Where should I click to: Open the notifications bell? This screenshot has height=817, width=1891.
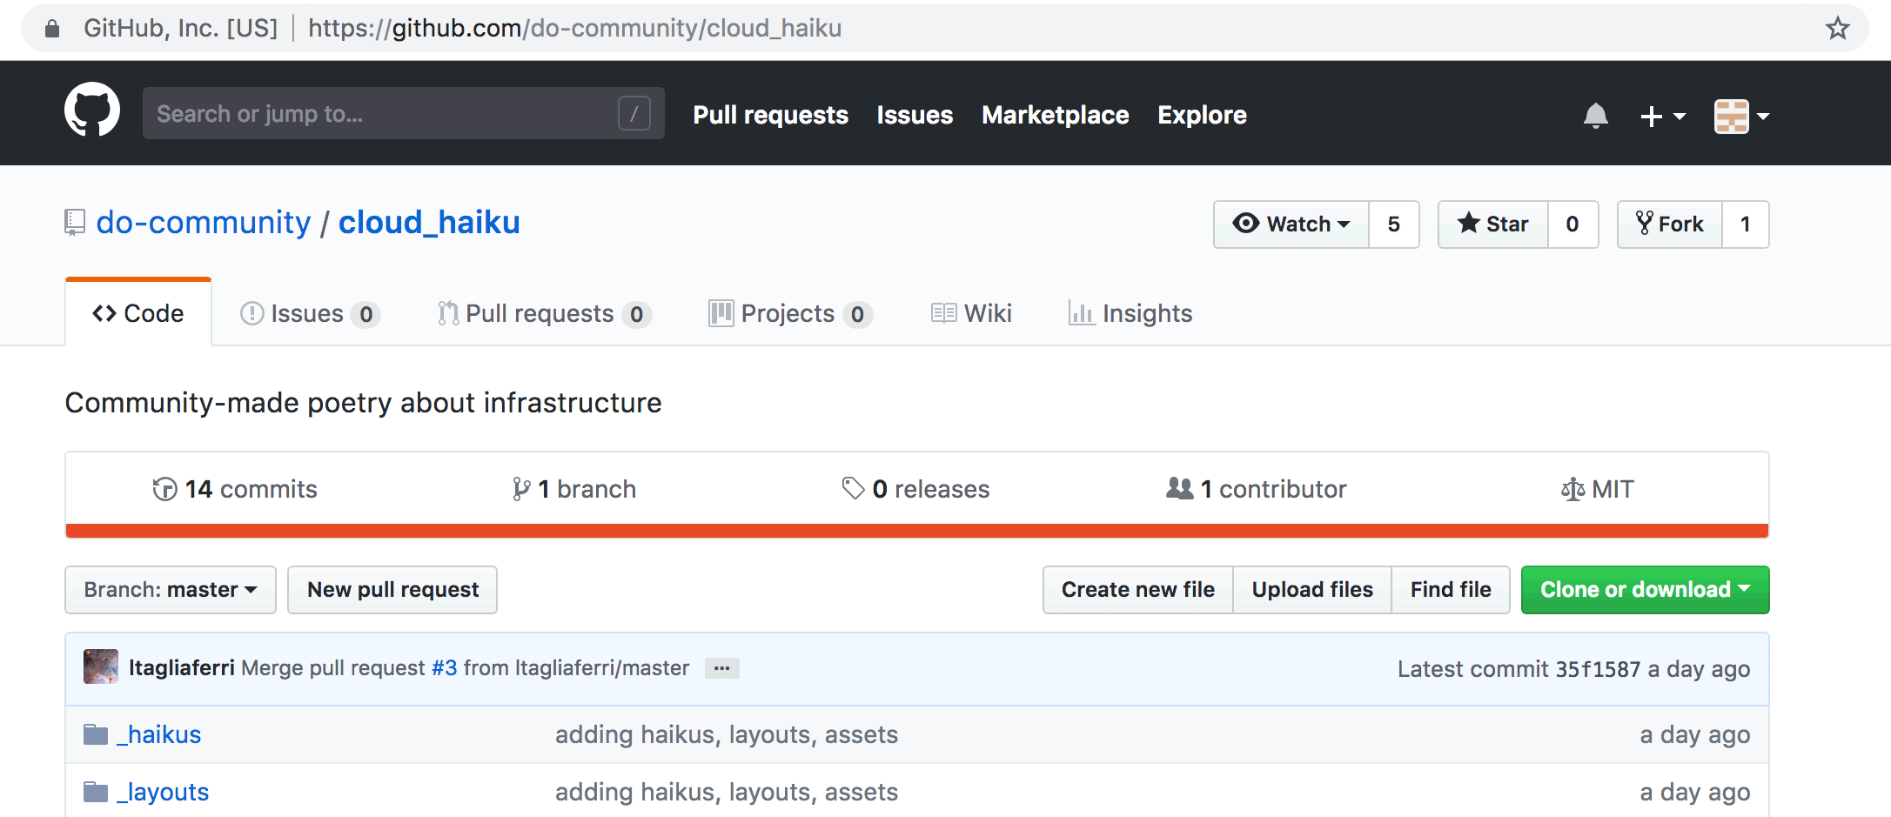tap(1595, 115)
